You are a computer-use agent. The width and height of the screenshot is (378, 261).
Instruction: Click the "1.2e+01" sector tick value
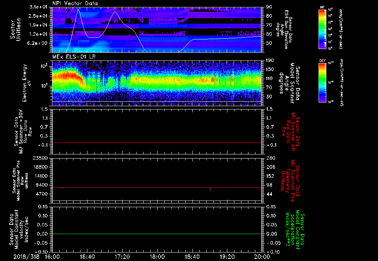(38, 34)
